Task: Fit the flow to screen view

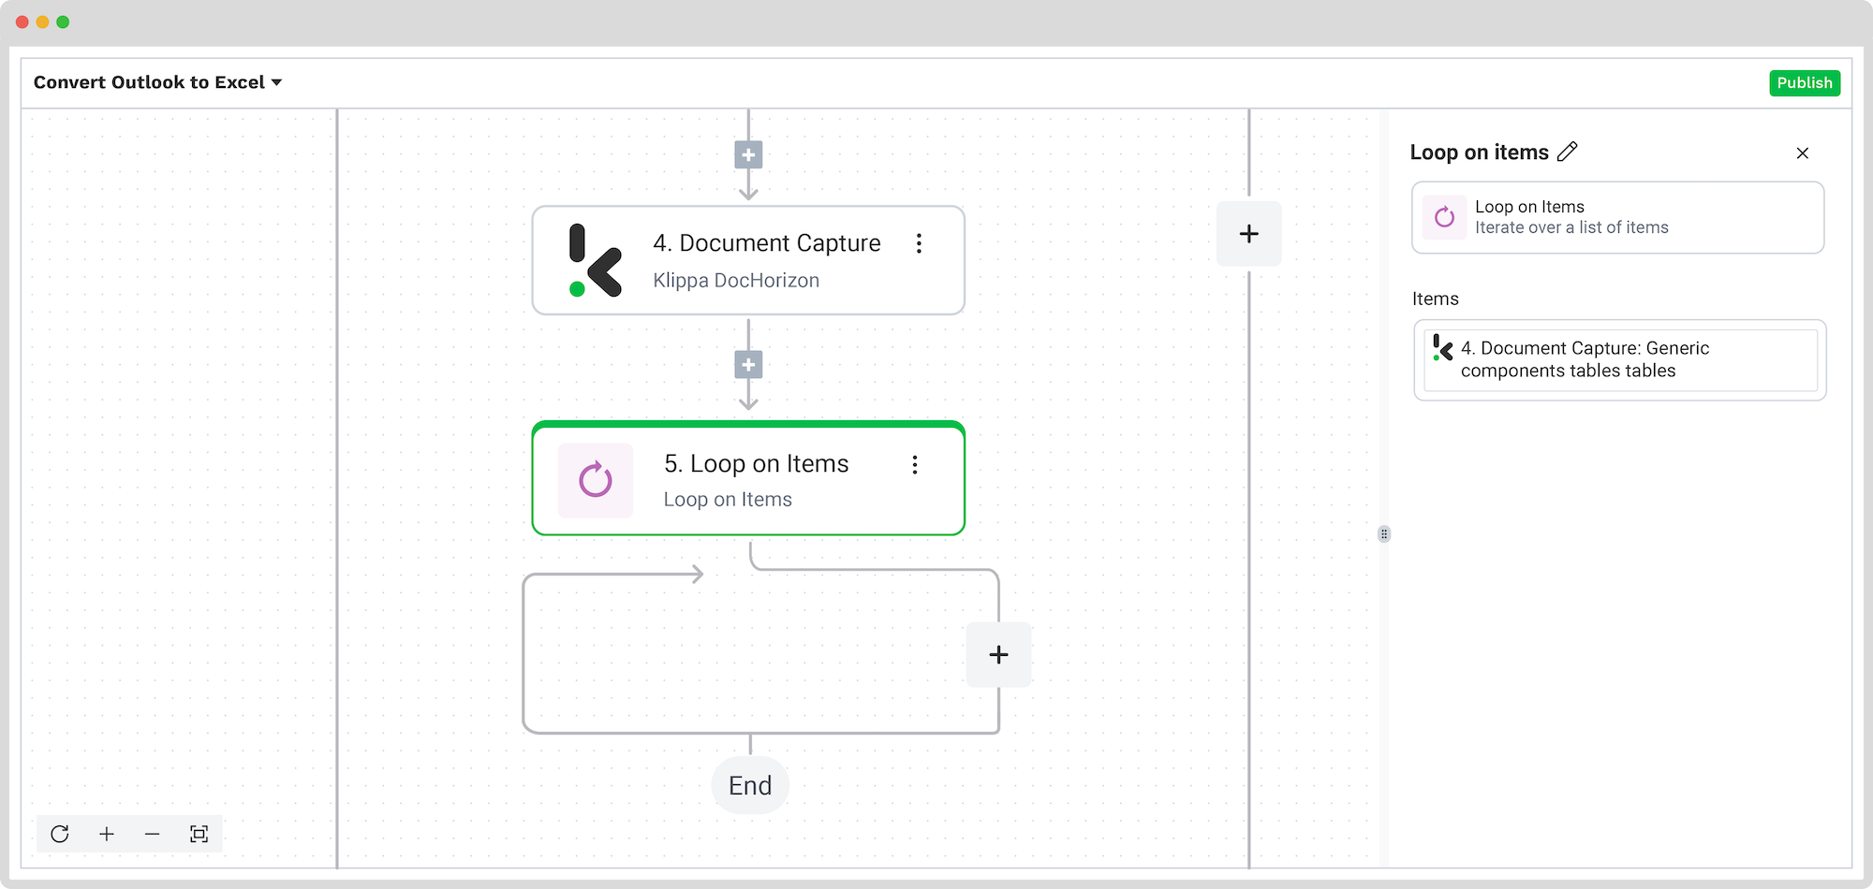Action: [x=199, y=834]
